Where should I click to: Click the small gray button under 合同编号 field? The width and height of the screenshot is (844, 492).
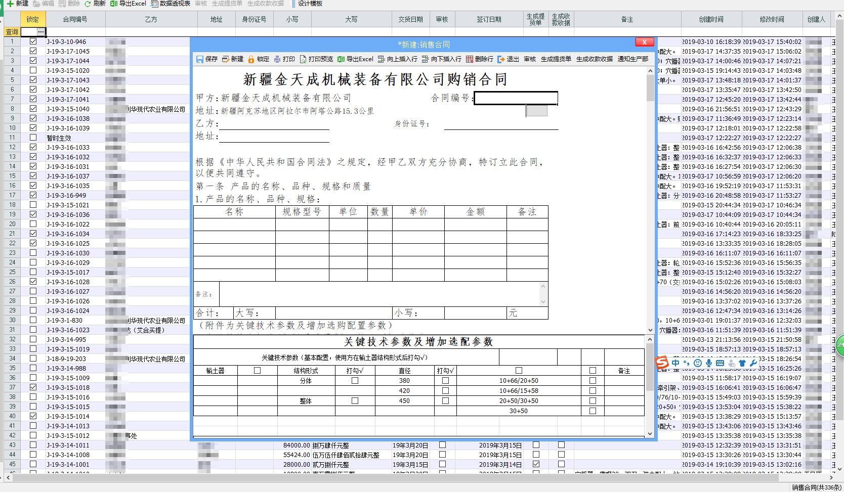click(x=536, y=111)
